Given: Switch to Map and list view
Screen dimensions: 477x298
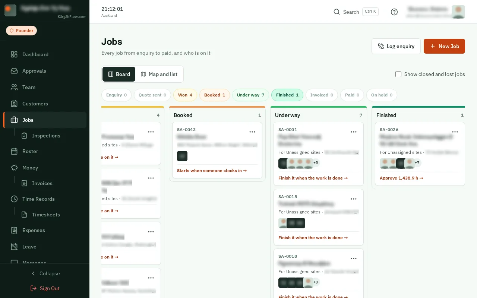Looking at the screenshot, I should click(x=159, y=74).
